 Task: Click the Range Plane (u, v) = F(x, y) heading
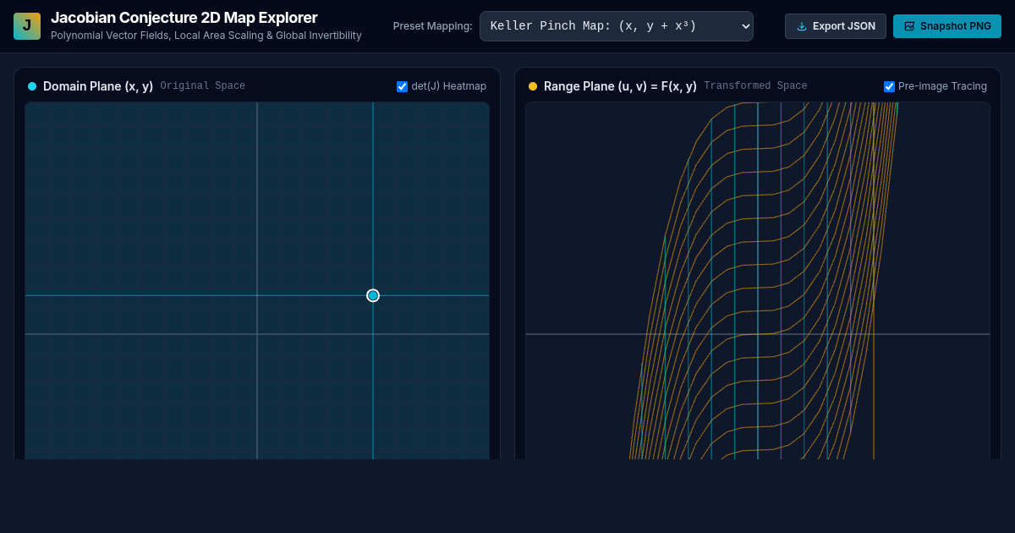pyautogui.click(x=620, y=86)
